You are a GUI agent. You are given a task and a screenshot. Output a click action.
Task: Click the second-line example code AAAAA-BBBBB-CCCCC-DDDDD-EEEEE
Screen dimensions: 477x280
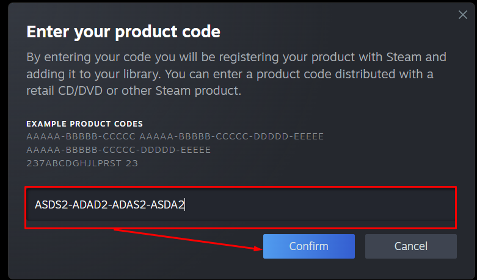click(x=118, y=150)
